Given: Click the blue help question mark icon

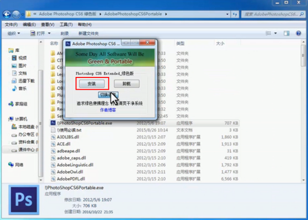Looking at the screenshot, I should pyautogui.click(x=298, y=33).
